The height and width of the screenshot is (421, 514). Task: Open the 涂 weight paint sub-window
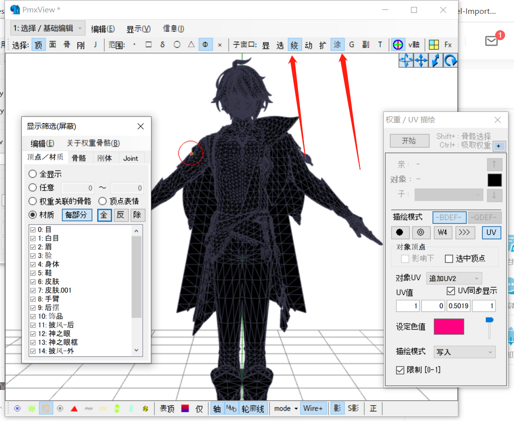pyautogui.click(x=337, y=45)
